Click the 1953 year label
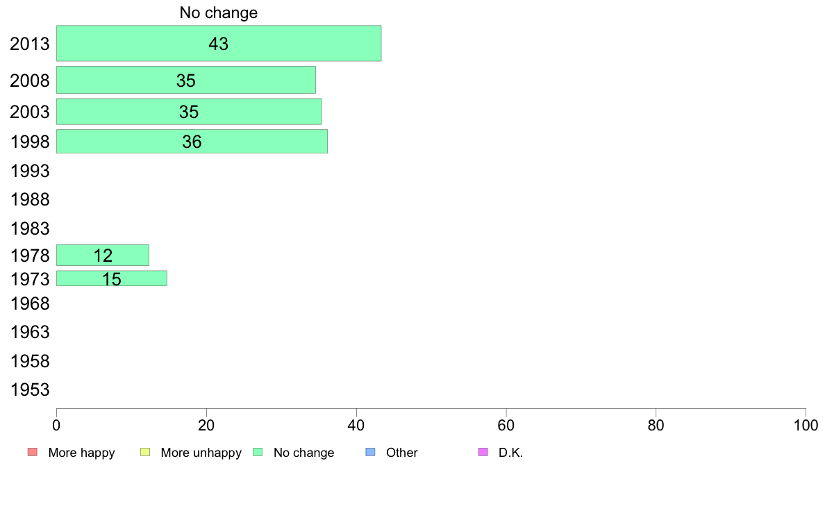Image resolution: width=825 pixels, height=511 pixels. pos(30,390)
